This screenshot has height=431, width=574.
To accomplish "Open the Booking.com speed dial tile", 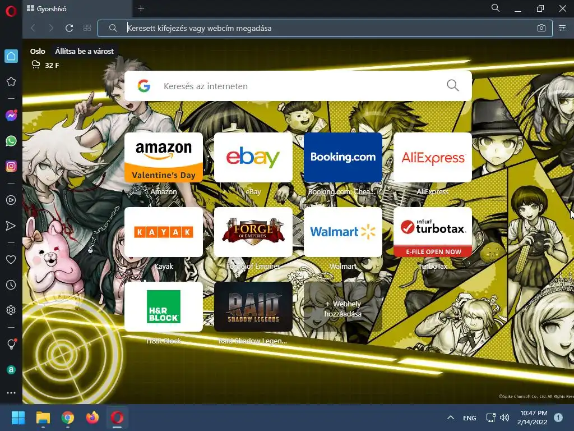I will click(343, 157).
